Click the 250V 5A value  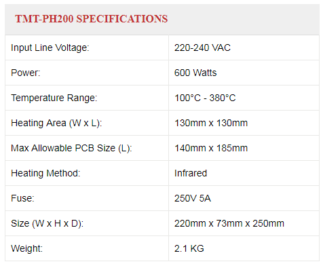click(193, 198)
